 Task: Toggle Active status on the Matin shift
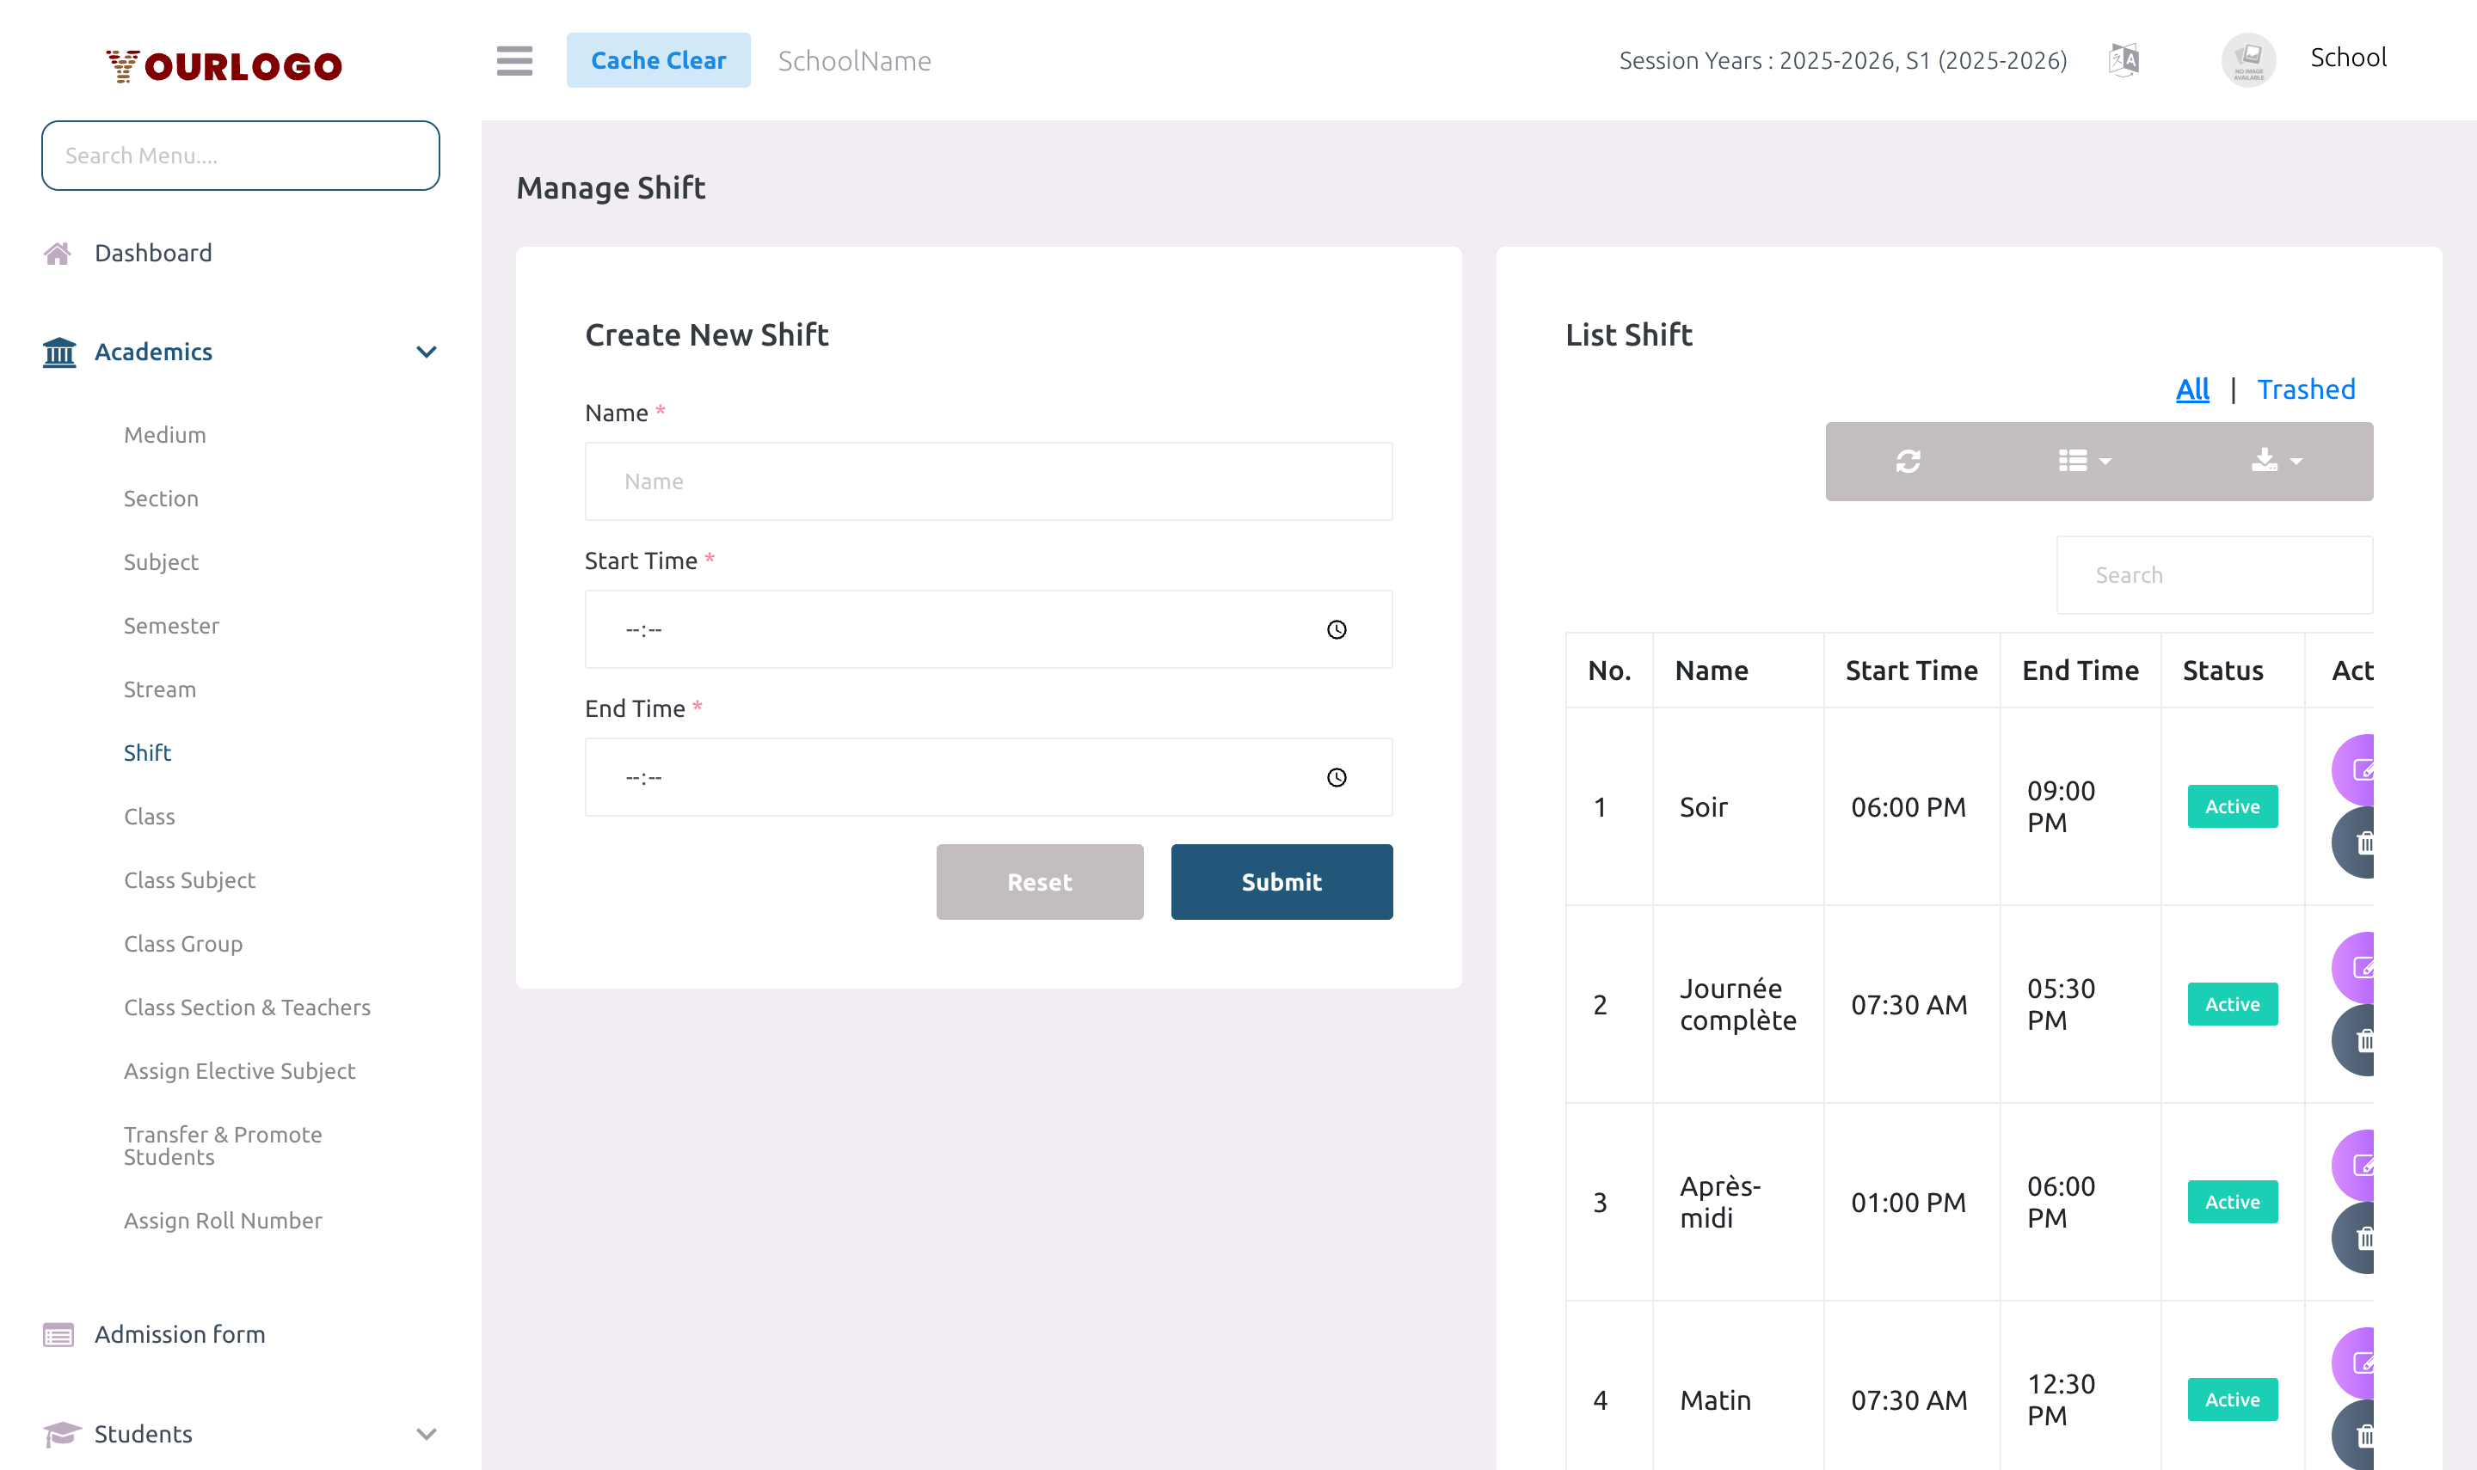(x=2232, y=1399)
